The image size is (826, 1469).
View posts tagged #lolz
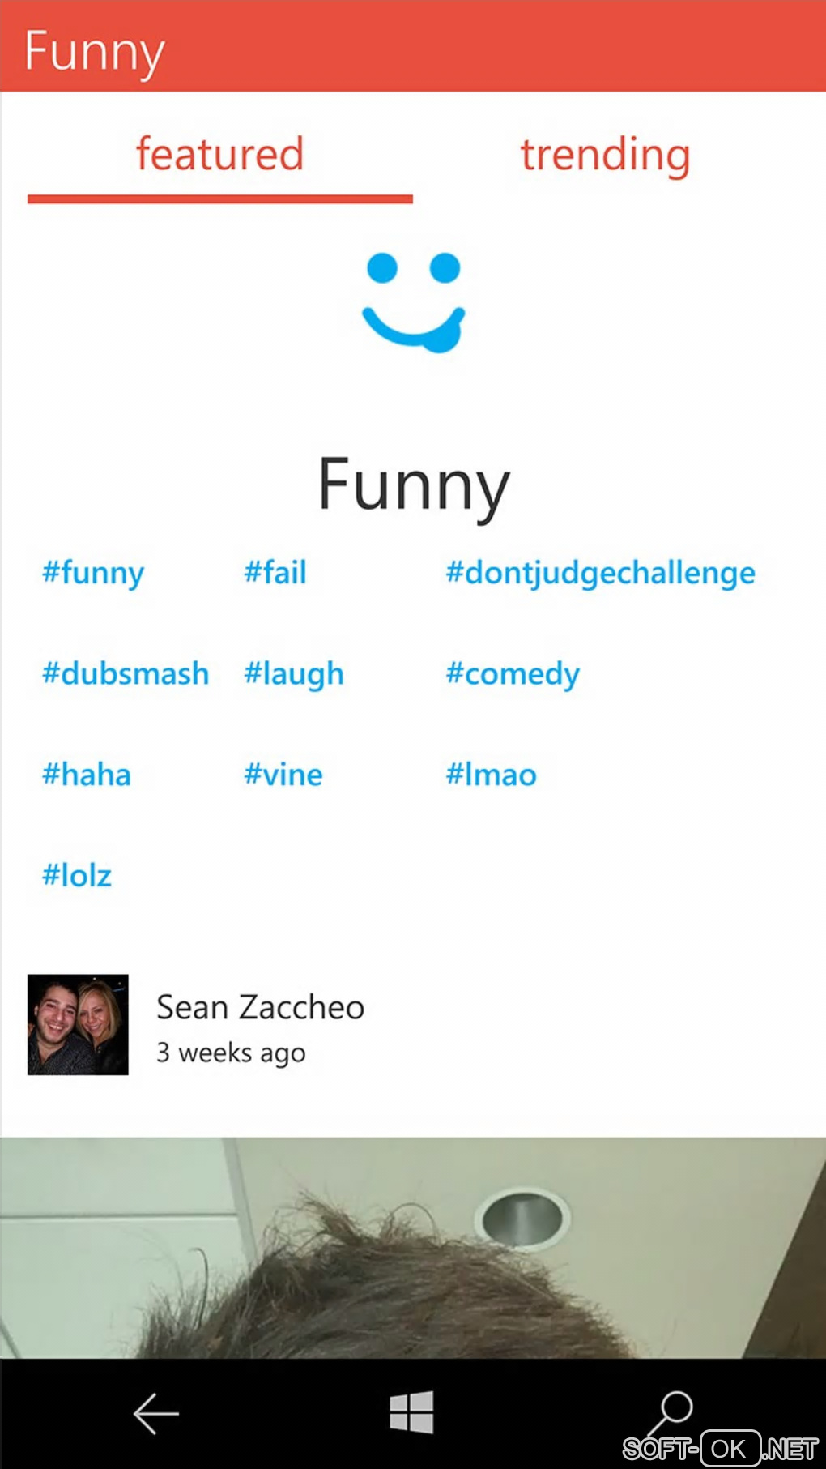click(77, 876)
